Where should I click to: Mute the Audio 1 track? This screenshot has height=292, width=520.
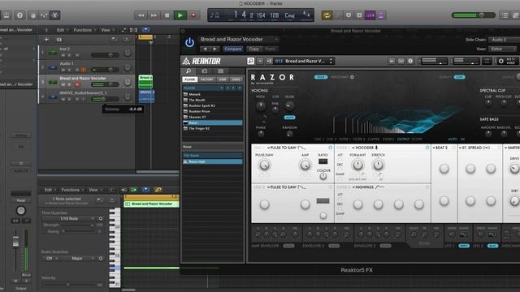tap(63, 70)
